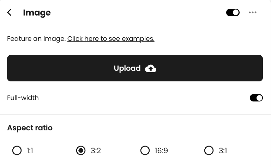Click the 'Image' panel title
Viewport: 271px width, 167px height.
[x=37, y=13]
